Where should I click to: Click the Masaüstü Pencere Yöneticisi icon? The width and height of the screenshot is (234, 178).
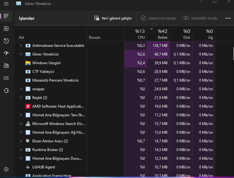28,80
